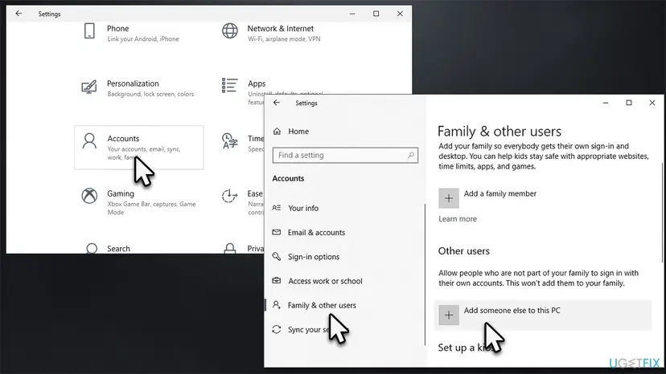Screen dimensions: 666x374
Task: Click the Privacy lock icon
Action: [230, 249]
